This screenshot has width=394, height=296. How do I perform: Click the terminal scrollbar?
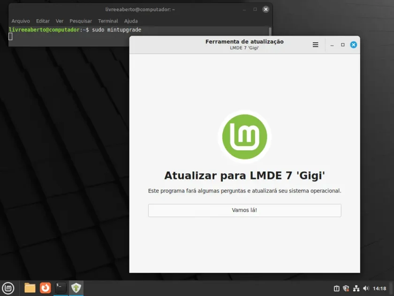click(x=270, y=31)
